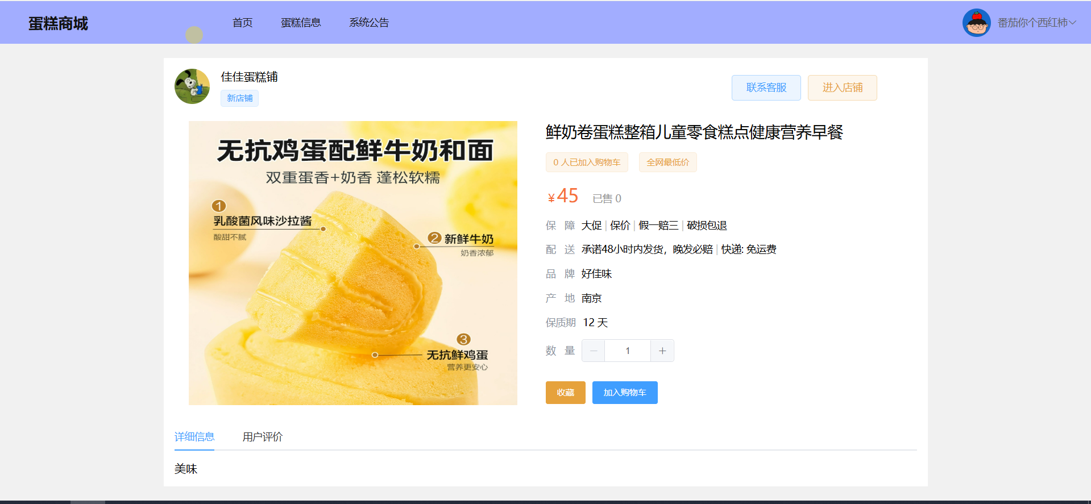The width and height of the screenshot is (1091, 504).
Task: Add the cake via 加入购物车
Action: [x=625, y=393]
